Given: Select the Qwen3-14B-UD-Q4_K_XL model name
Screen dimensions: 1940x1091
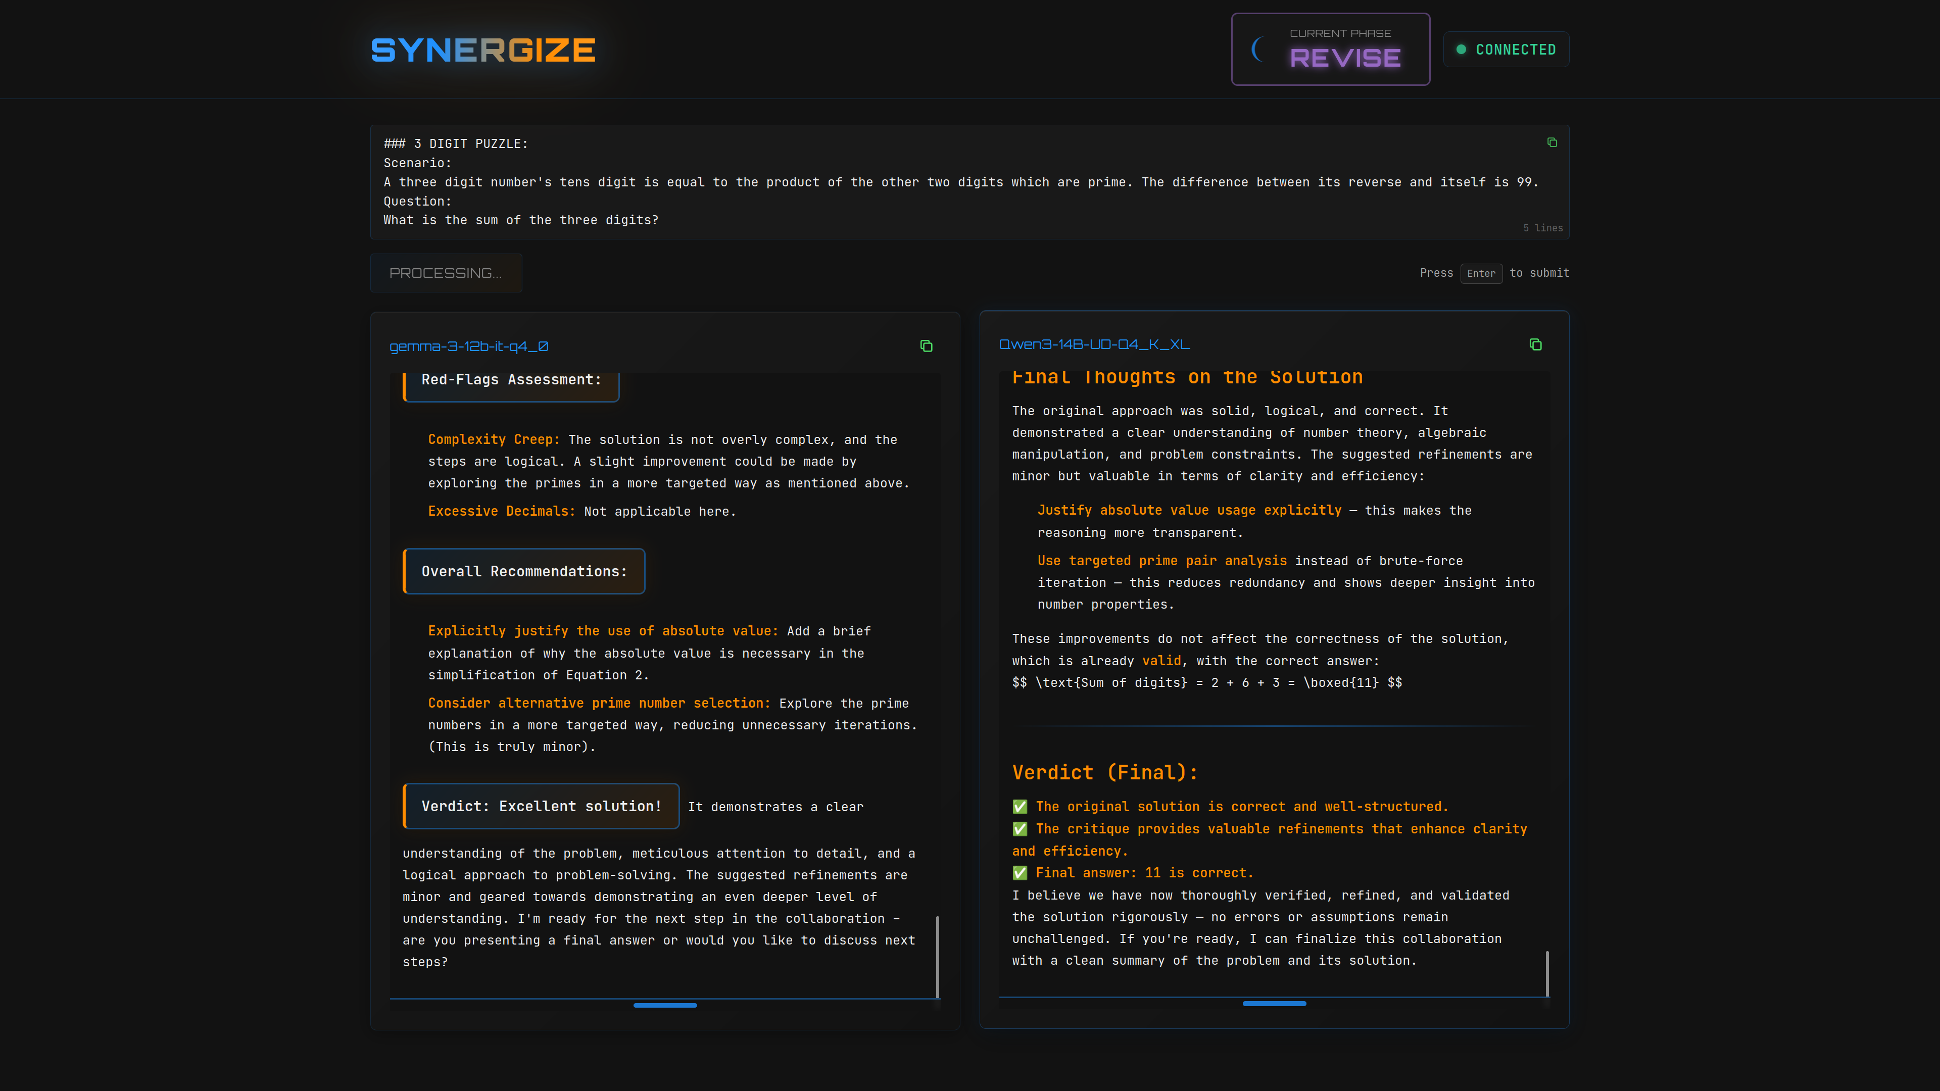Looking at the screenshot, I should [1094, 345].
